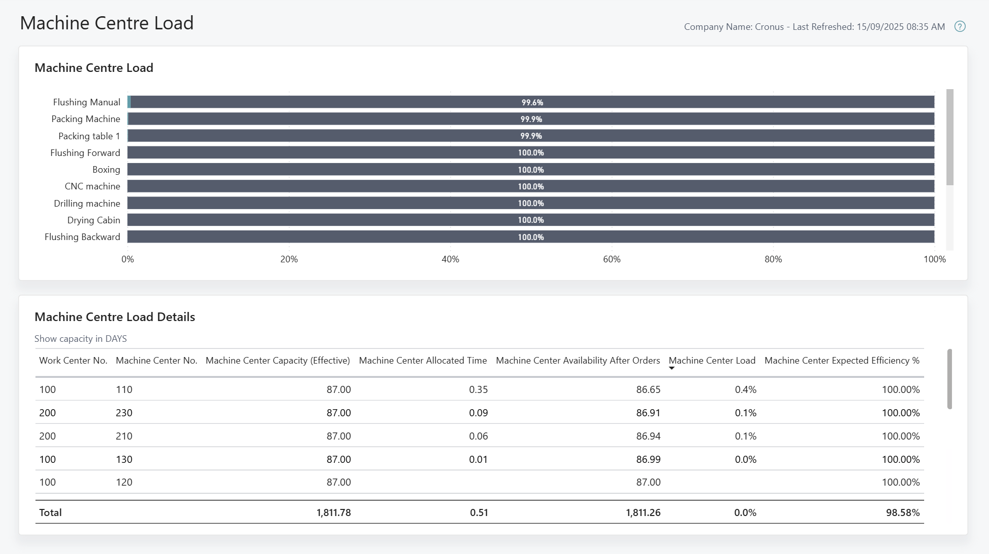Click the details table scrollbar thumb
Viewport: 989px width, 554px height.
pyautogui.click(x=949, y=378)
